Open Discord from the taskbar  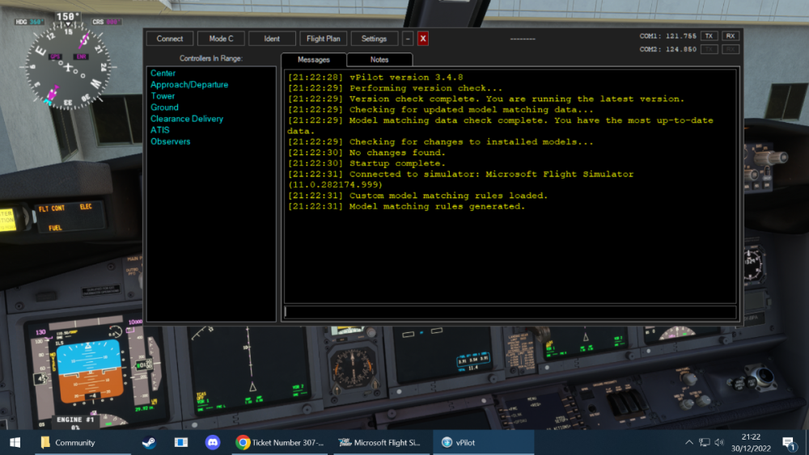pyautogui.click(x=213, y=443)
